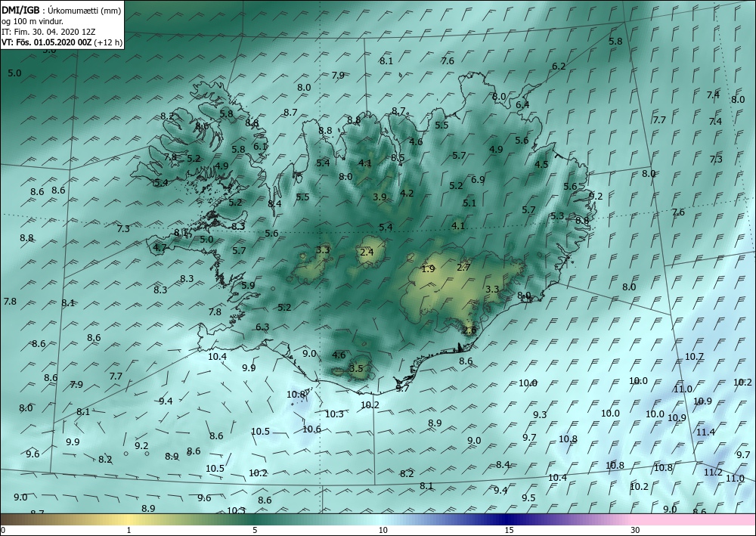Viewport: 756px width, 536px height.
Task: Click the colour scale label "1"
Action: (129, 530)
